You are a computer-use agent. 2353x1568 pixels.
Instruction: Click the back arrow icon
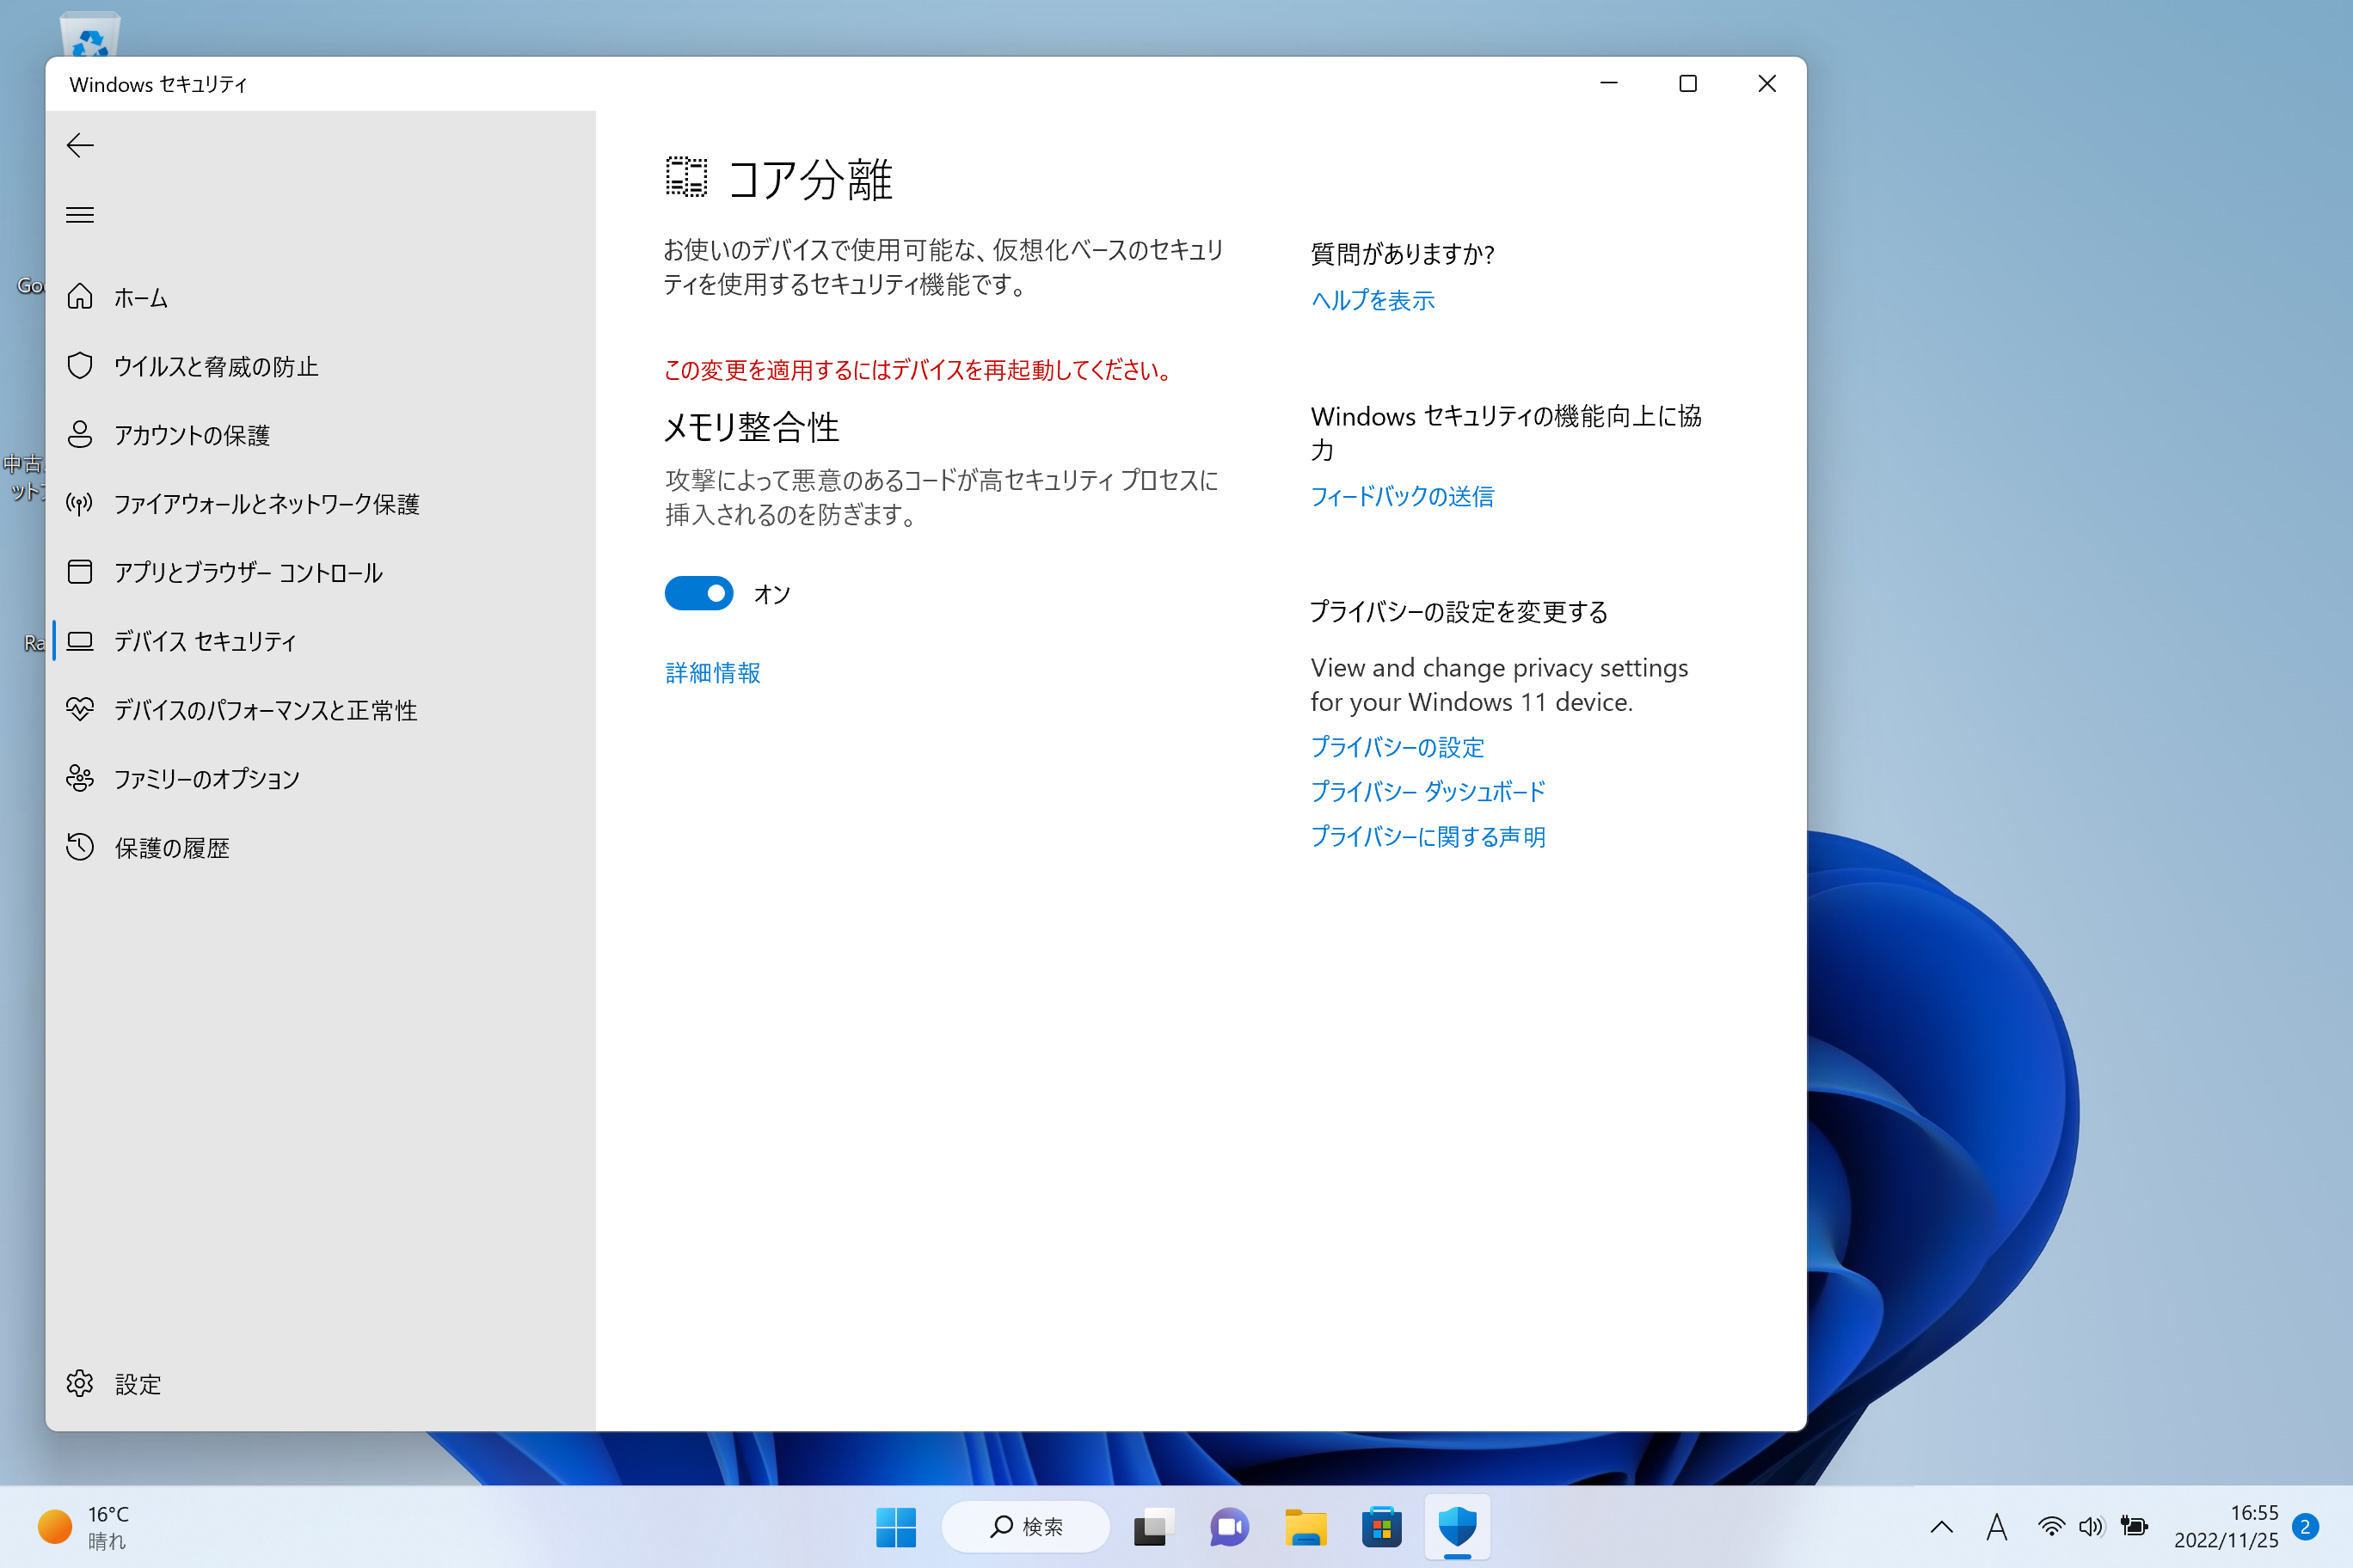[x=80, y=146]
